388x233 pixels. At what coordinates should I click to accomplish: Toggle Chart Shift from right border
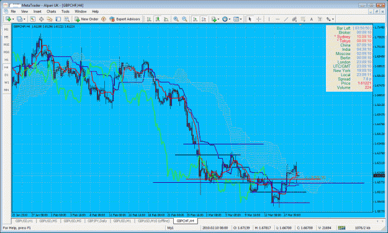pyautogui.click(x=204, y=19)
